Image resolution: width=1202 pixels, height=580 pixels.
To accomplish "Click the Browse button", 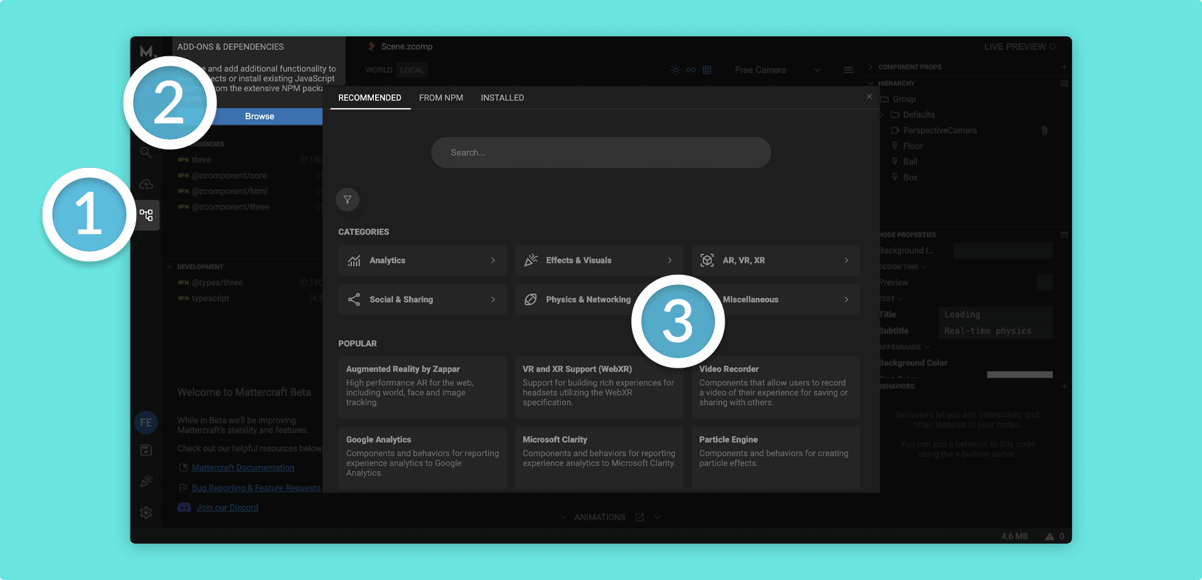I will (x=260, y=117).
